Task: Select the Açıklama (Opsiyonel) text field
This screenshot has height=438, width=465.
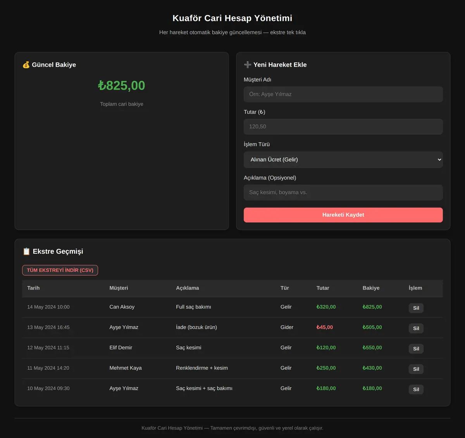Action: click(x=343, y=193)
